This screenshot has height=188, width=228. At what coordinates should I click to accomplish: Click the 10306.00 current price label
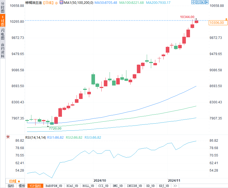tap(216, 23)
